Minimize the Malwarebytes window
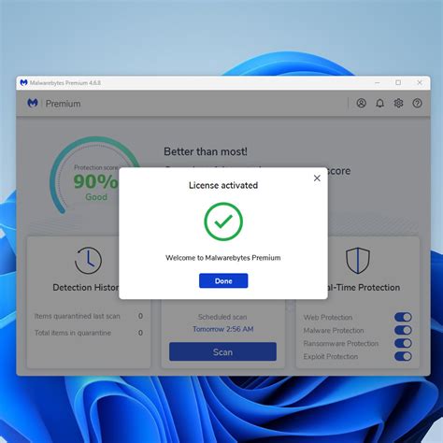 [378, 82]
